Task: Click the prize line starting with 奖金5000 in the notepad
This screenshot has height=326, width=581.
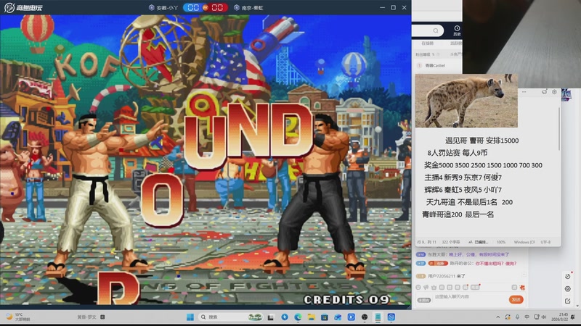Action: click(483, 165)
